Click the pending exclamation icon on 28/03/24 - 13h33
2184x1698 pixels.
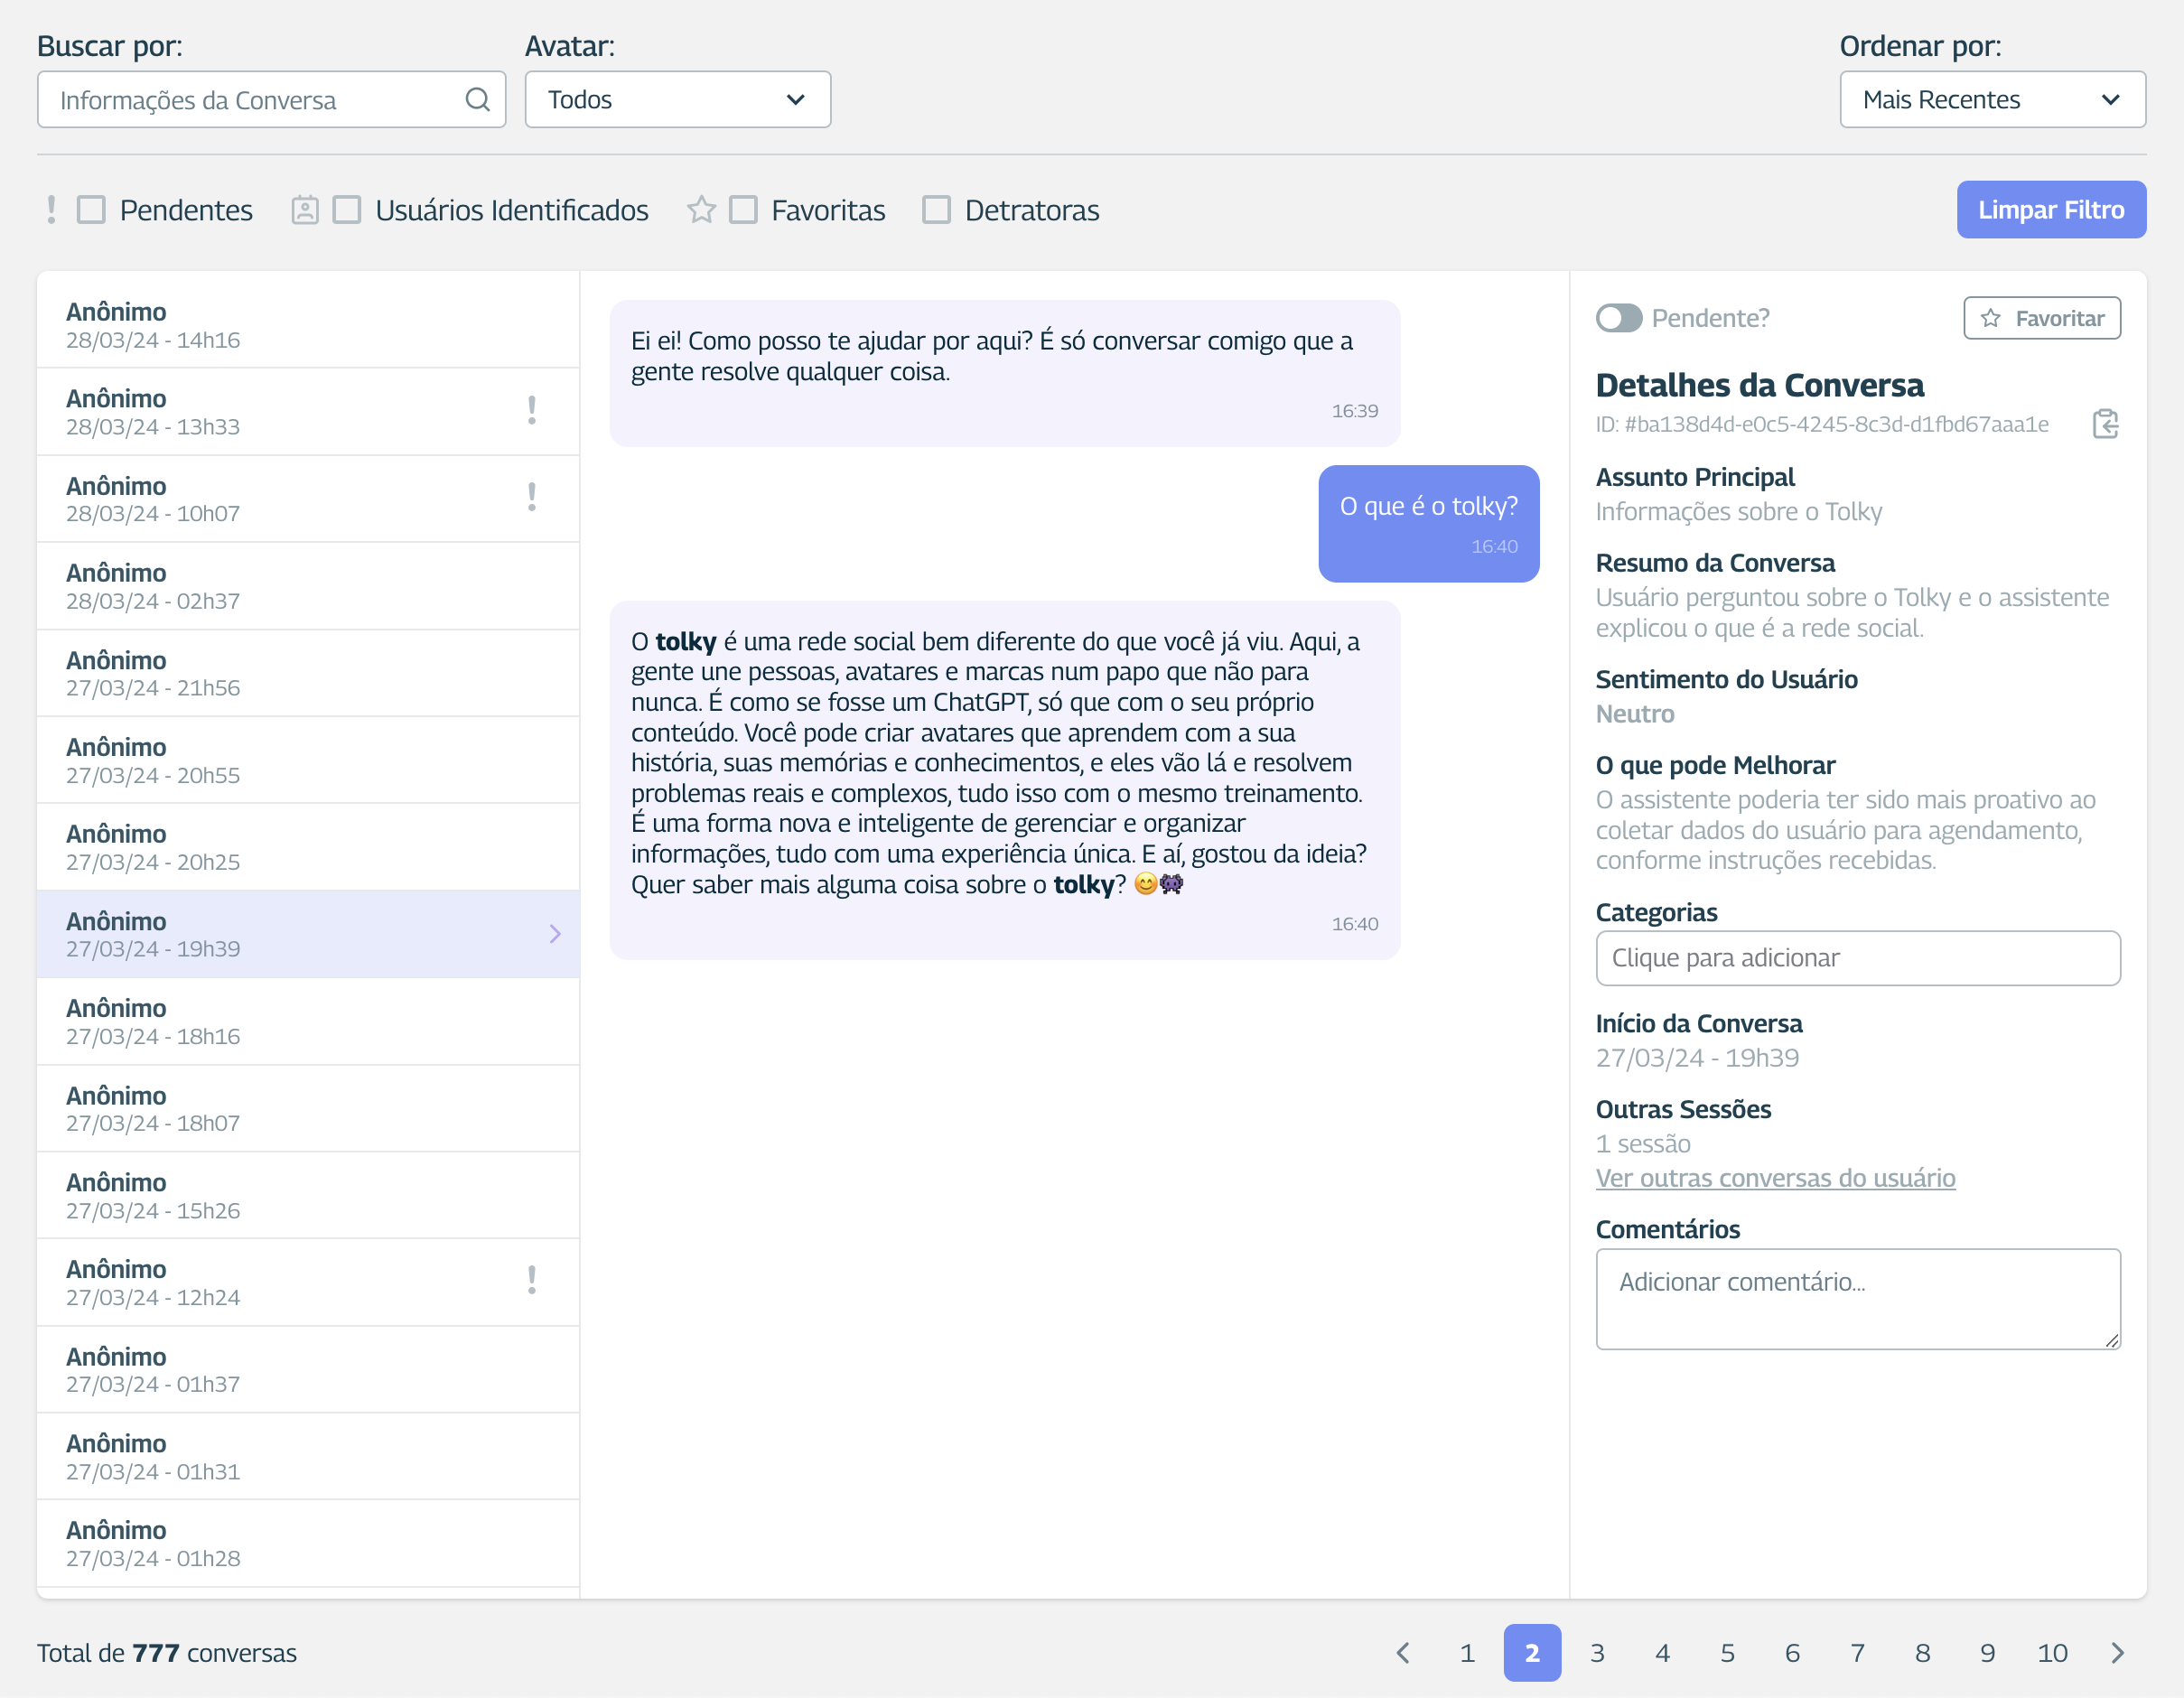[x=532, y=410]
